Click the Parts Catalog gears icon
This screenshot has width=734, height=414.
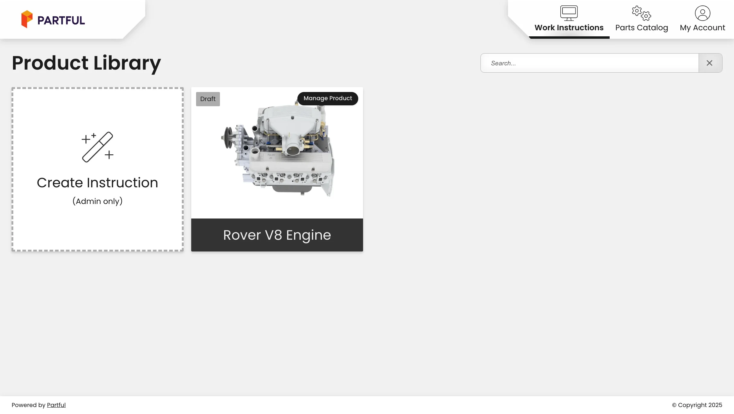pyautogui.click(x=641, y=13)
